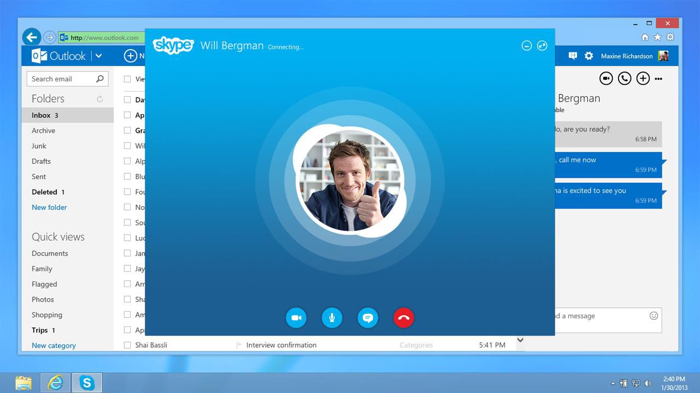Select the Drafts folder
The image size is (700, 393).
[x=41, y=161]
